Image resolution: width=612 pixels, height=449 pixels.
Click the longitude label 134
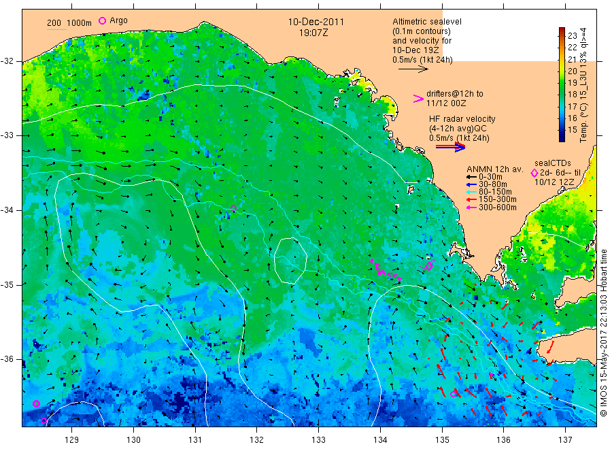point(380,439)
